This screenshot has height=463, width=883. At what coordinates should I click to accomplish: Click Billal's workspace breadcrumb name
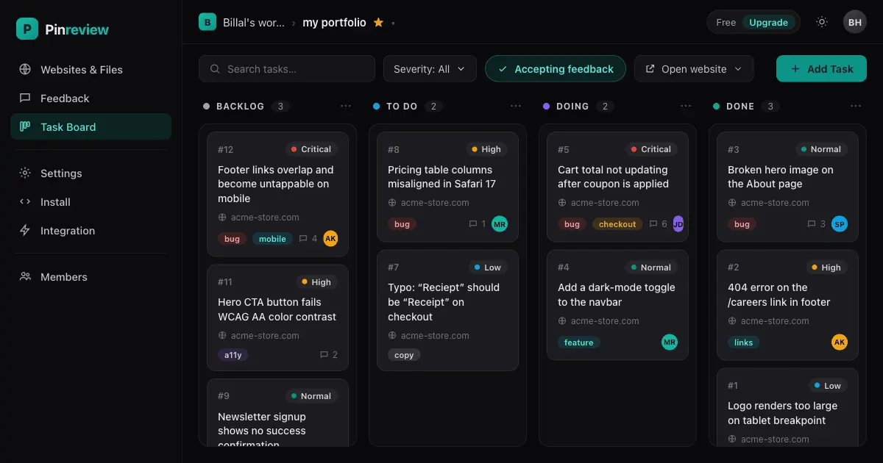click(x=255, y=23)
